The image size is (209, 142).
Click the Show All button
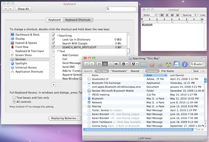pos(23,9)
